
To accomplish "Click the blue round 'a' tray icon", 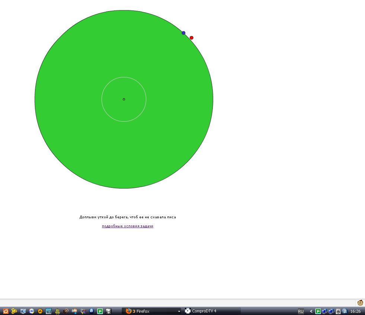I will 345,311.
